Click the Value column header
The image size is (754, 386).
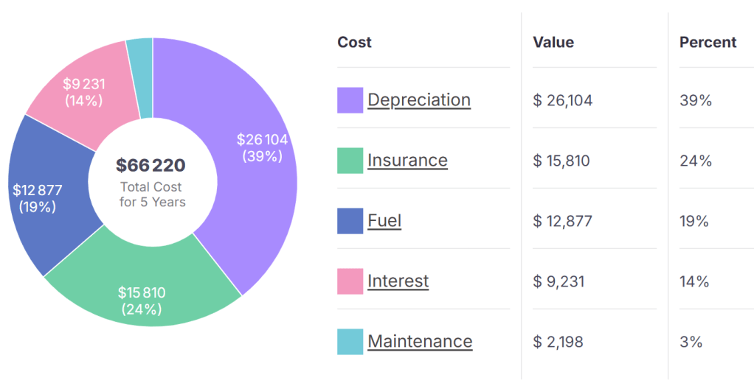click(x=553, y=43)
